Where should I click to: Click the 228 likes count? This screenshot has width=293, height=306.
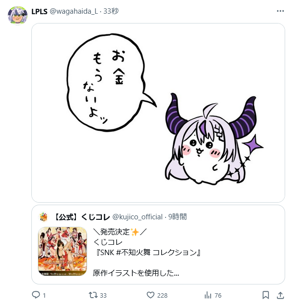[162, 295]
